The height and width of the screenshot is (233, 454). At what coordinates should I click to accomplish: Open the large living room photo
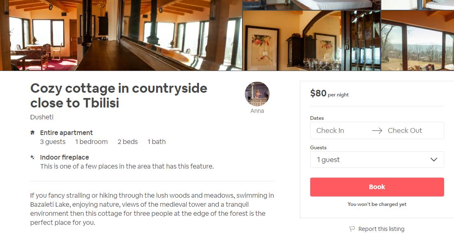coord(121,35)
